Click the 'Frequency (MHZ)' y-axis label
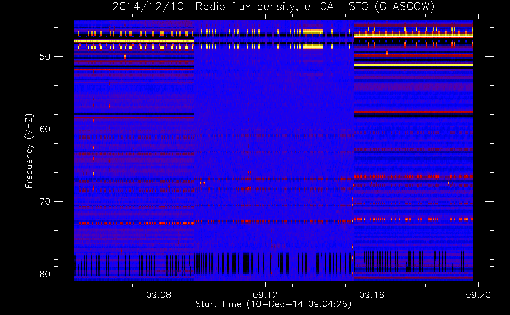510x315 pixels. coord(29,151)
